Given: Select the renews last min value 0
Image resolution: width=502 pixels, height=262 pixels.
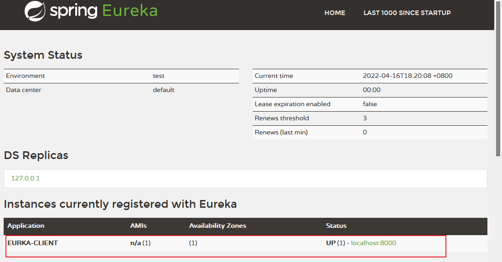Looking at the screenshot, I should pyautogui.click(x=365, y=132).
